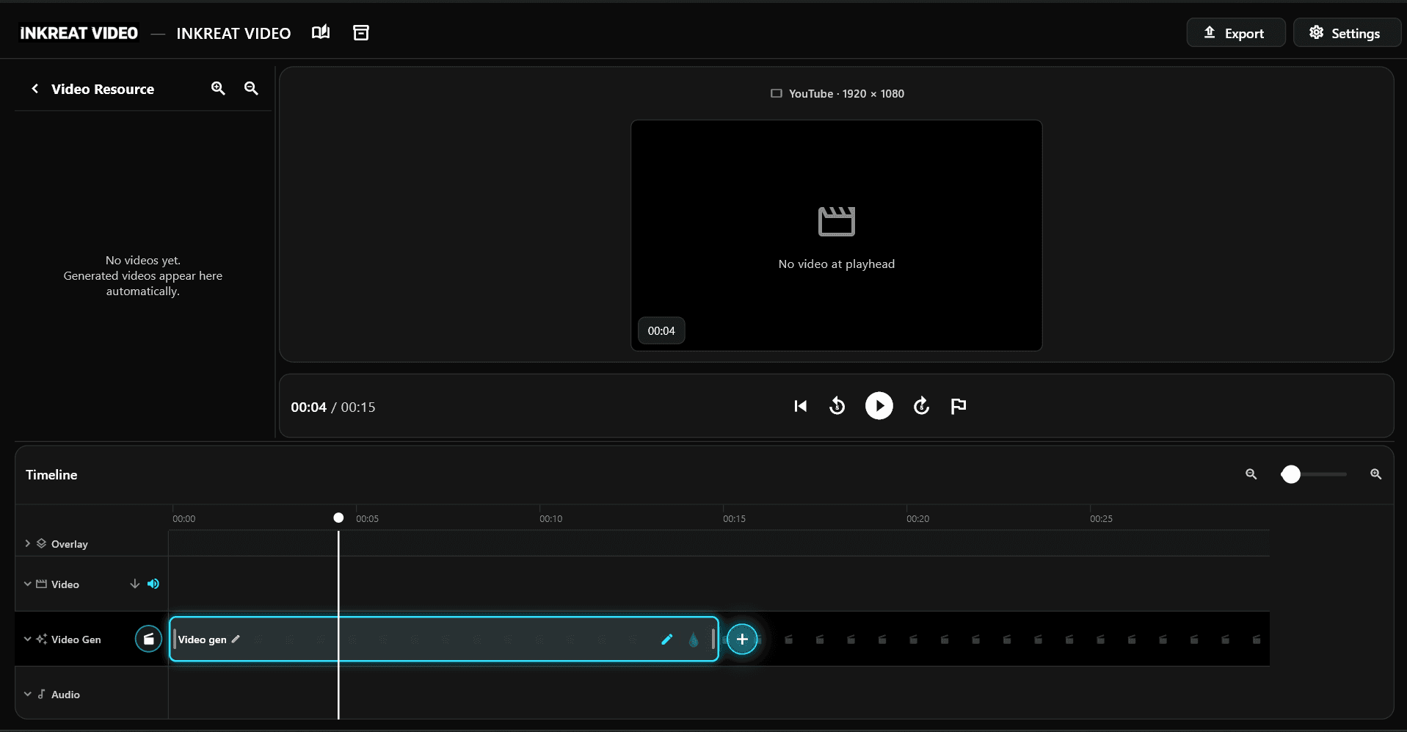1407x732 pixels.
Task: Skip to start of timeline
Action: point(800,406)
